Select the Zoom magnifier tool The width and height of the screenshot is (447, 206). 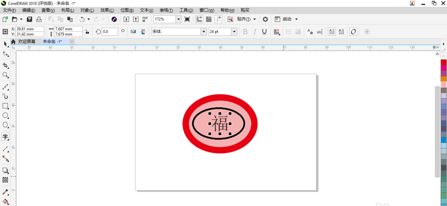5,75
